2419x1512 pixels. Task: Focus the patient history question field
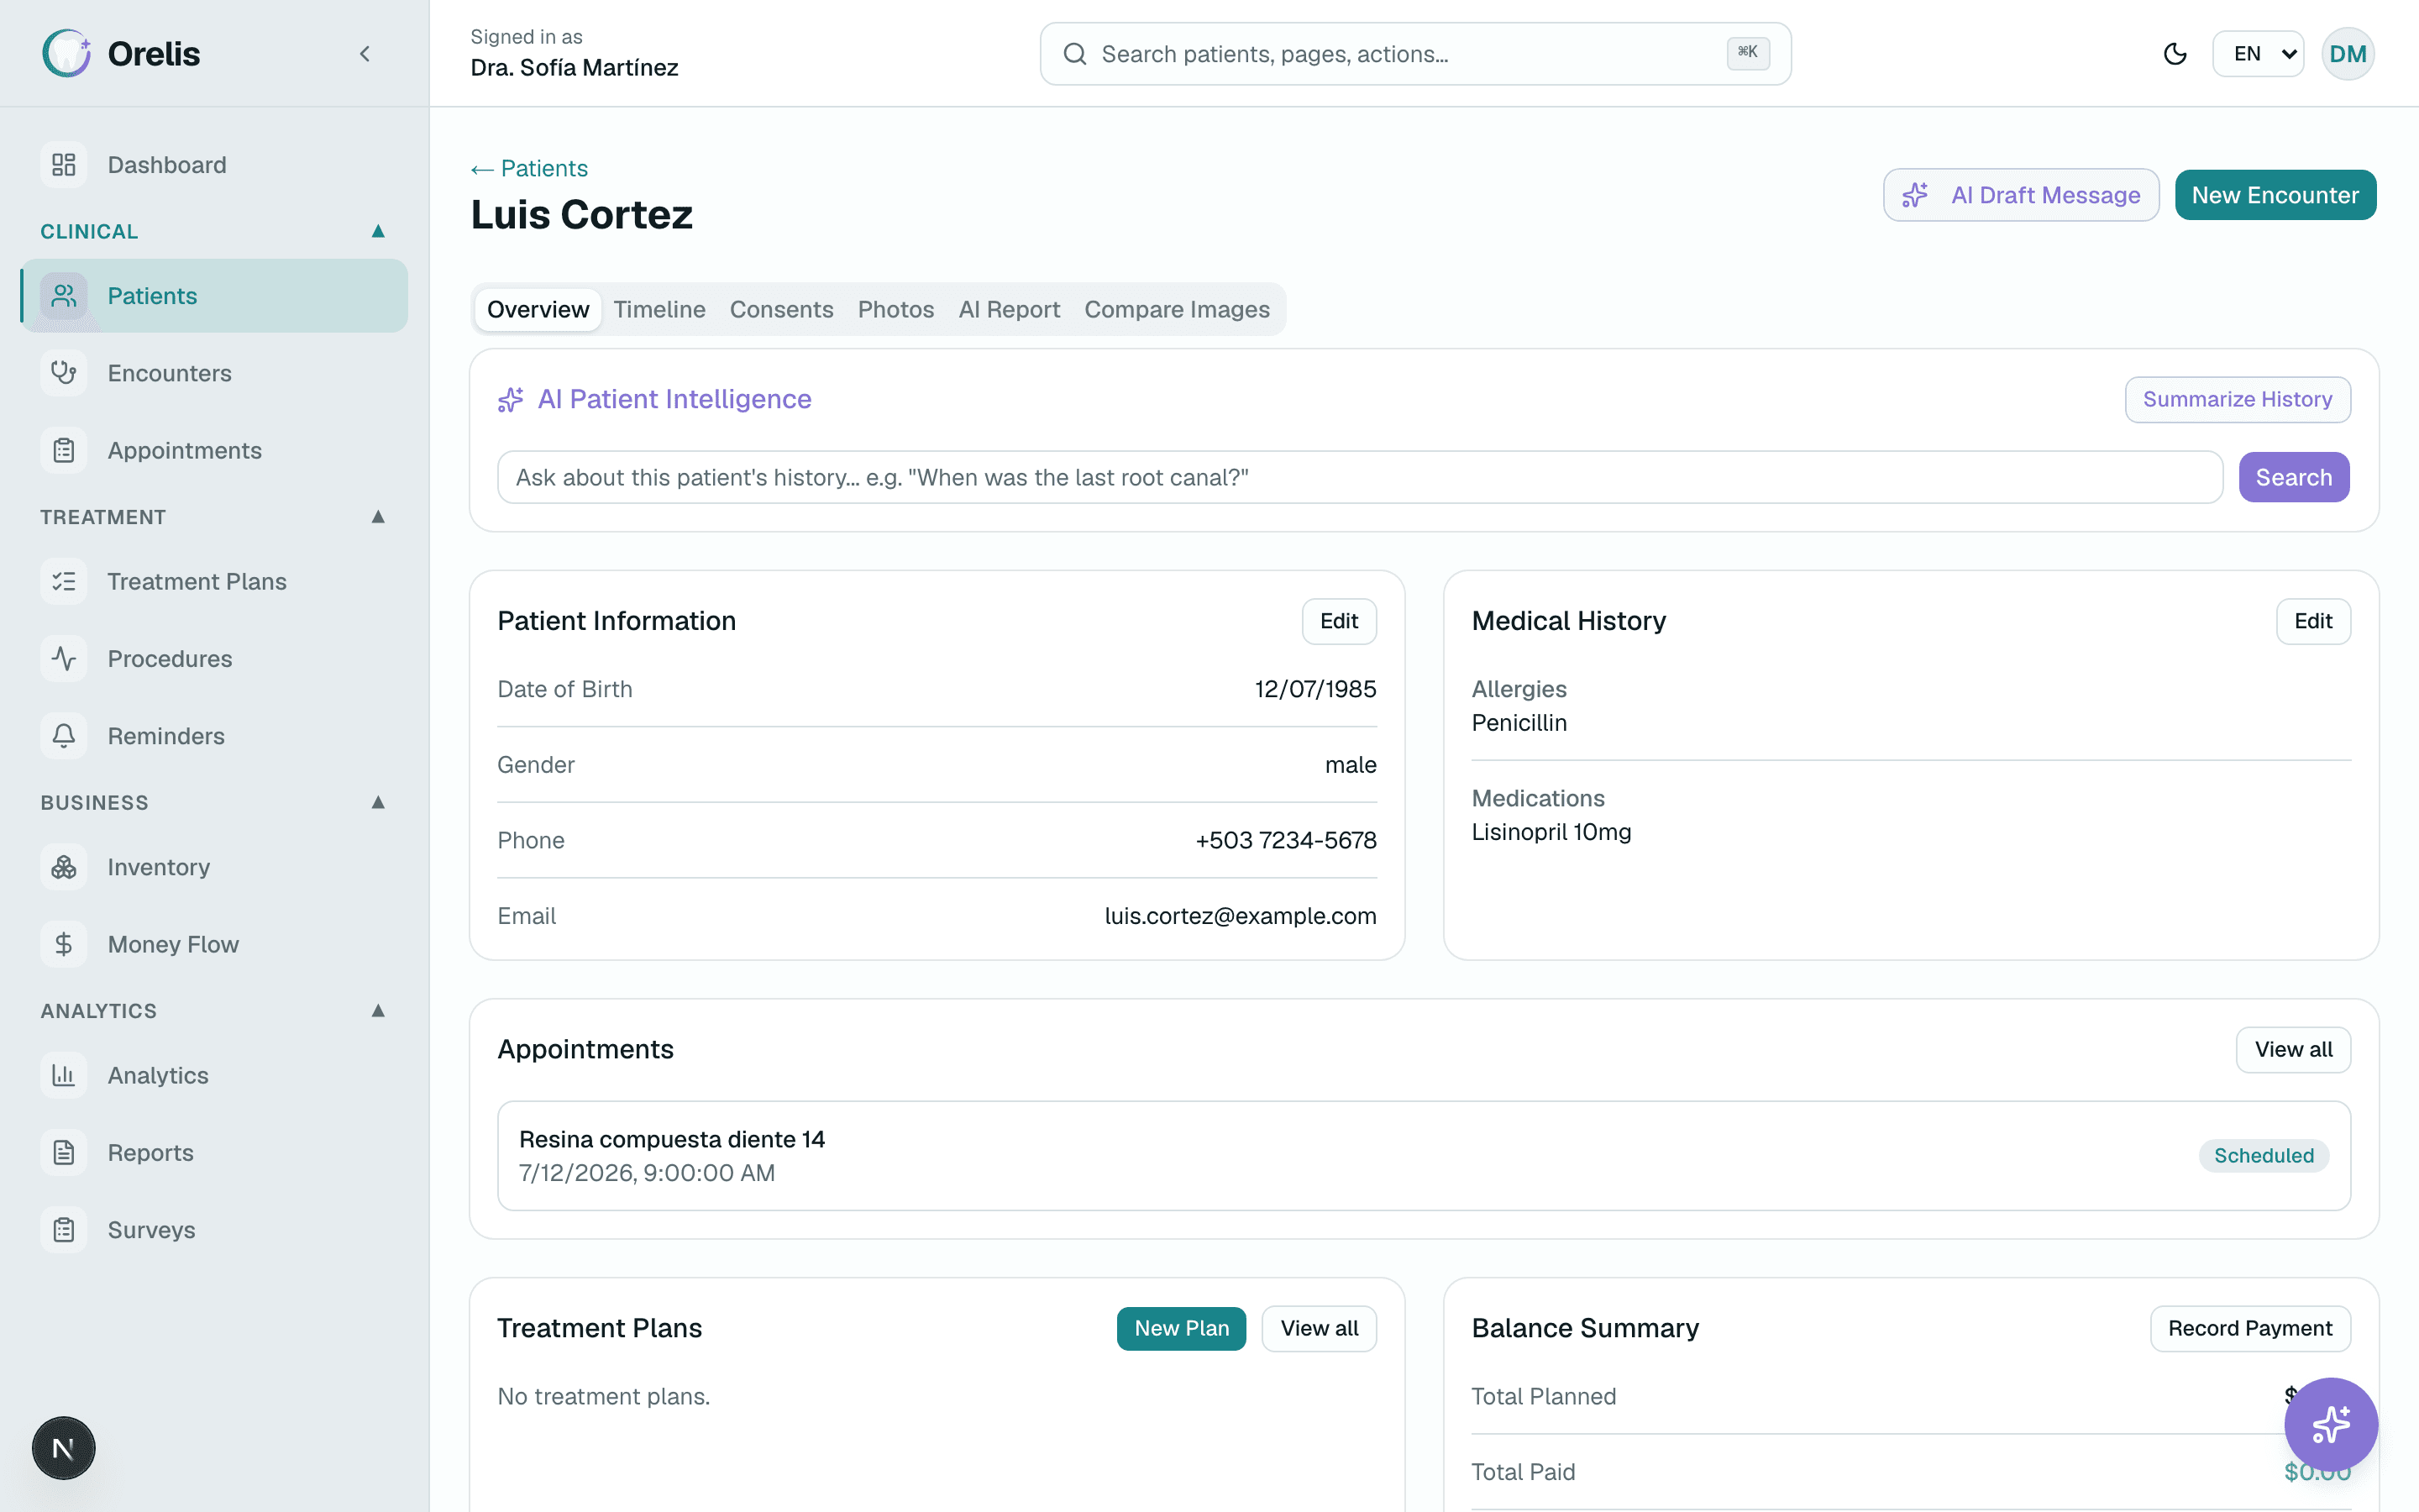click(1360, 477)
